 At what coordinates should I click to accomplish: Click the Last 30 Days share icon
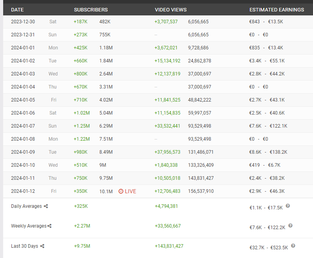pos(42,246)
